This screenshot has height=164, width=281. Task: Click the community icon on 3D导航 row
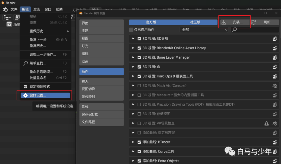(x=275, y=39)
